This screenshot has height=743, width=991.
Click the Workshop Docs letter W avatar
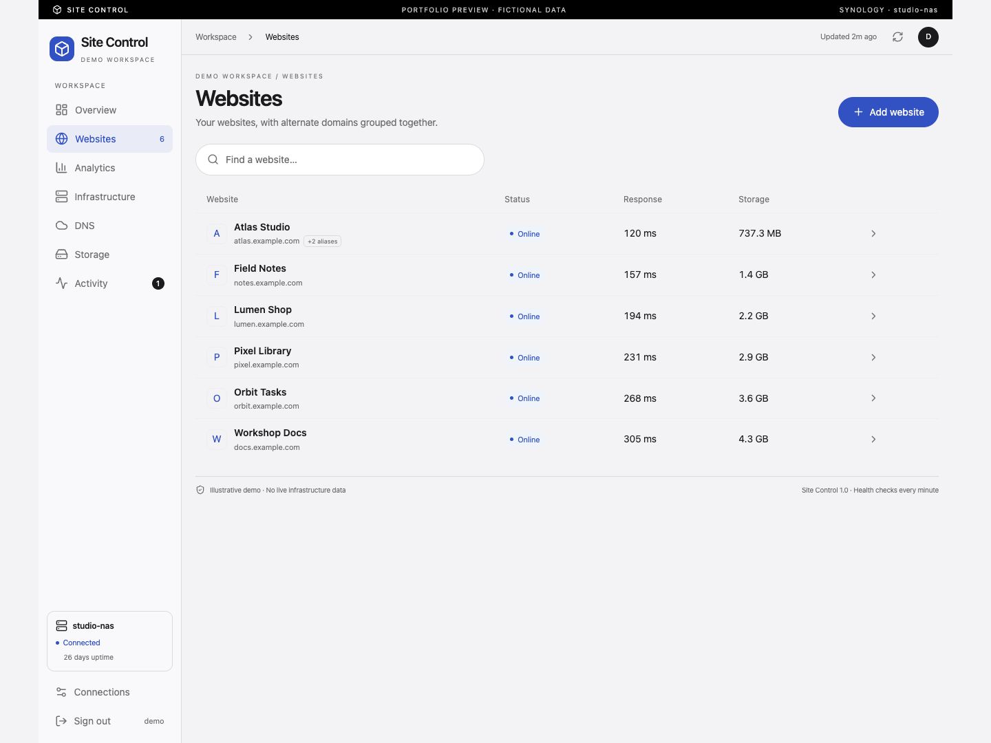pos(217,440)
